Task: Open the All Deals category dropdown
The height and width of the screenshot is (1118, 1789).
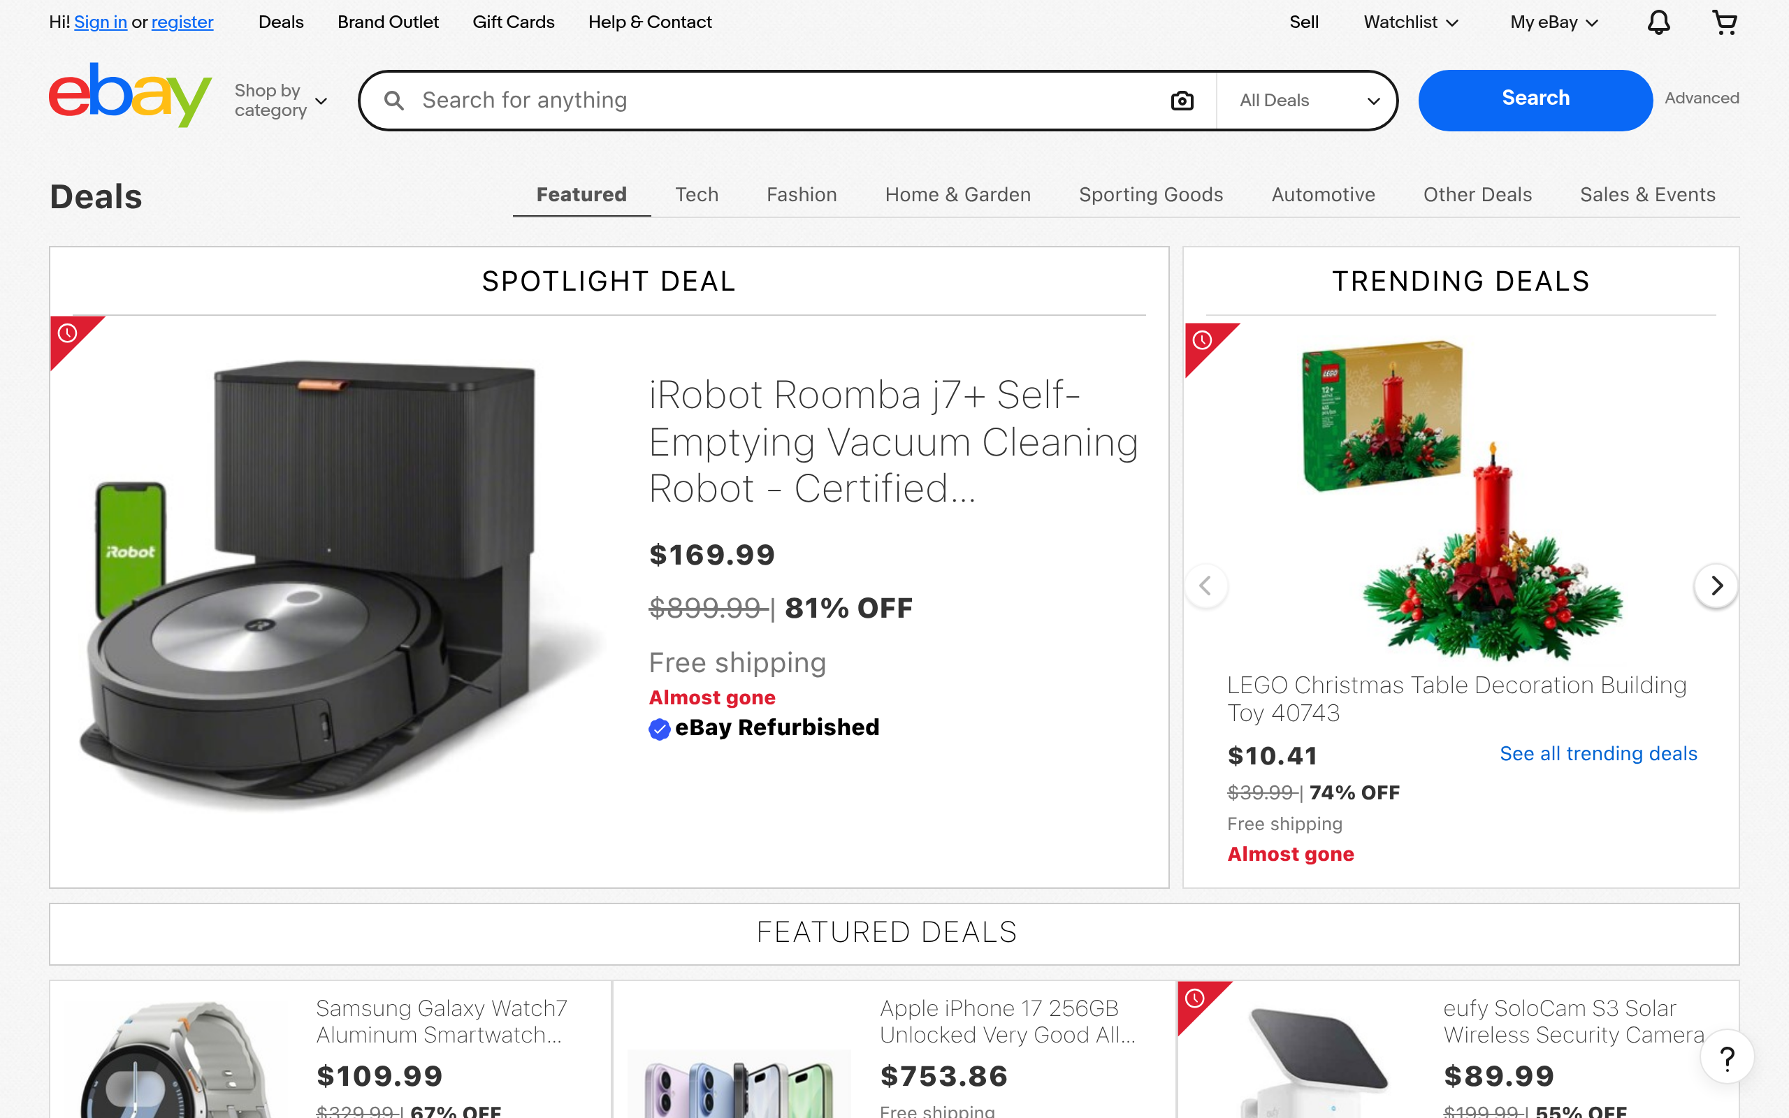Action: 1308,101
